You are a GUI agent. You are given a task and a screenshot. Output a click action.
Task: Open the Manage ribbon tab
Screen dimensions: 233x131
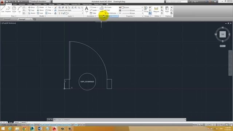click(51, 4)
